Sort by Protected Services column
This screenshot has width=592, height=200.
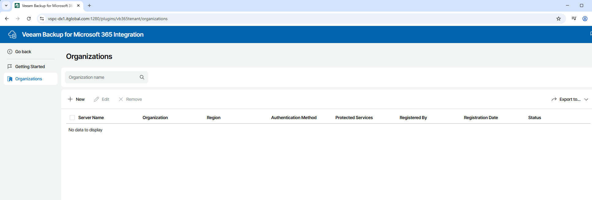click(x=354, y=118)
